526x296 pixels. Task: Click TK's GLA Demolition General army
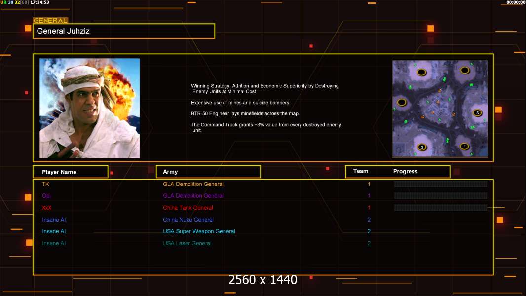pyautogui.click(x=193, y=184)
